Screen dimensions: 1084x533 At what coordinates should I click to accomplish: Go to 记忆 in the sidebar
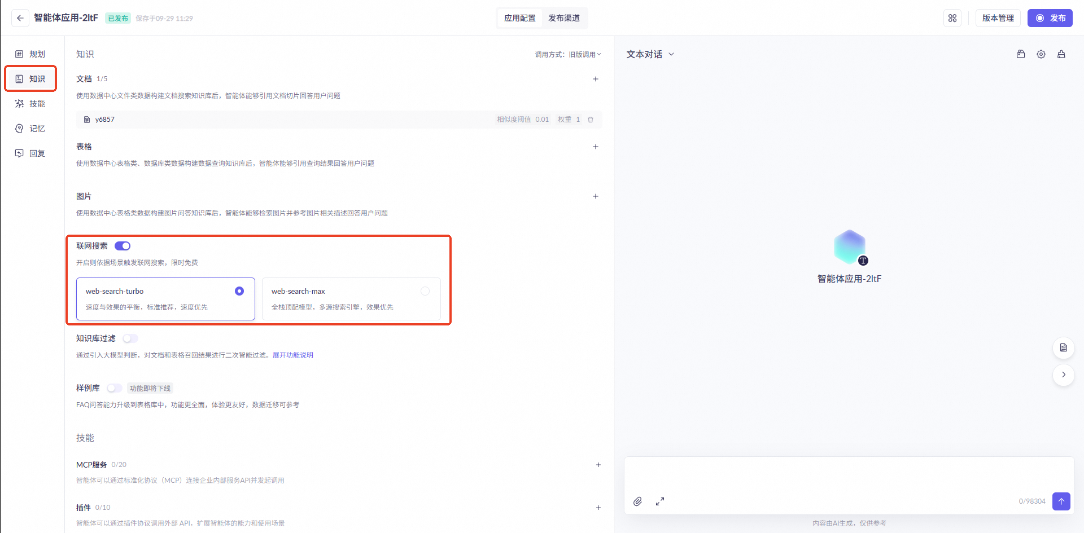(31, 129)
